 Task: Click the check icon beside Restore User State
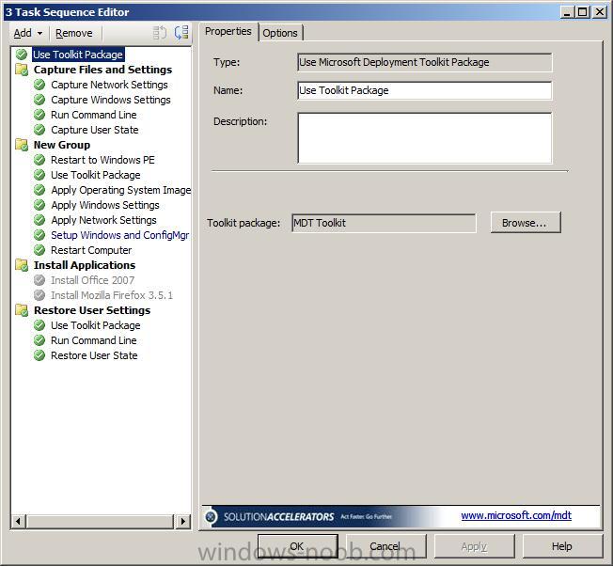tap(39, 355)
